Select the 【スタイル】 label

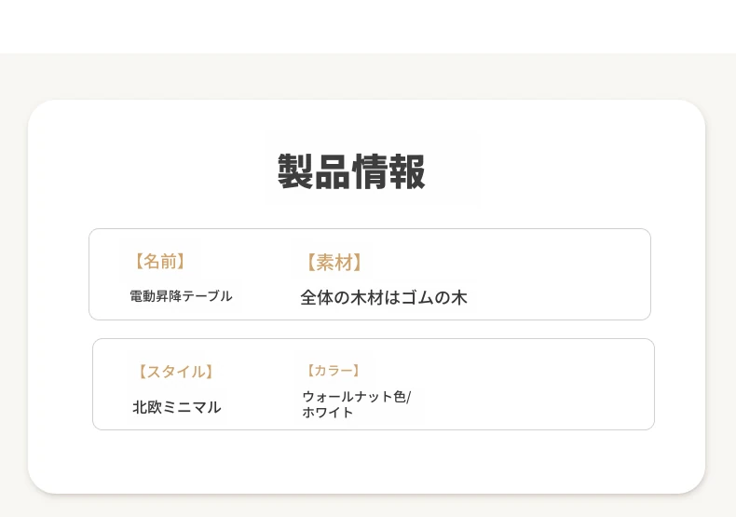[176, 372]
